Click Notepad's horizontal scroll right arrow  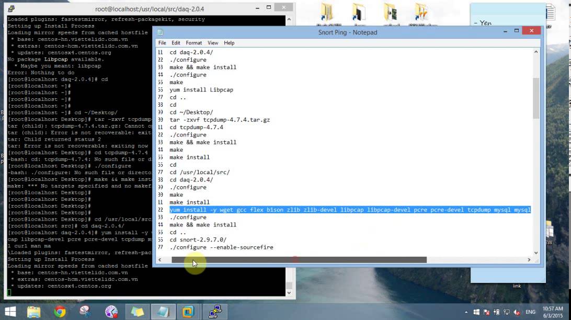[x=529, y=260]
